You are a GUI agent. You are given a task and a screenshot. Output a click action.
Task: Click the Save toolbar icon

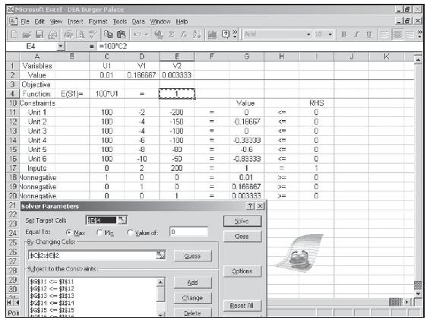pos(40,34)
